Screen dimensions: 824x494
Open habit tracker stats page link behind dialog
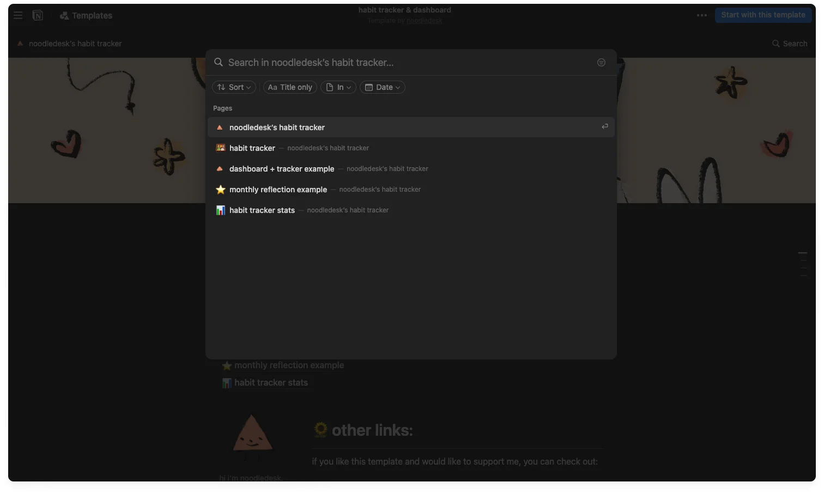[265, 383]
